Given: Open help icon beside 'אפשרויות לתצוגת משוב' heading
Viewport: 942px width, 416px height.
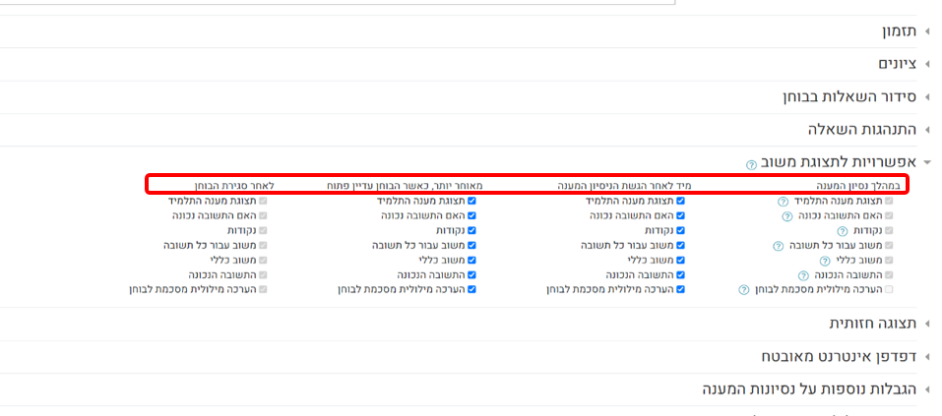Looking at the screenshot, I should click(x=752, y=163).
